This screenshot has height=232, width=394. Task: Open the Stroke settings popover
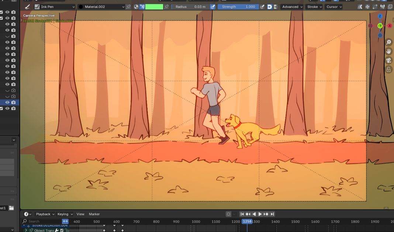pos(314,7)
